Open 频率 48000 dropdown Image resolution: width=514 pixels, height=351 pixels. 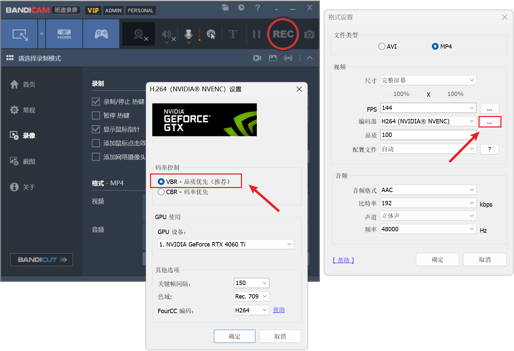428,229
